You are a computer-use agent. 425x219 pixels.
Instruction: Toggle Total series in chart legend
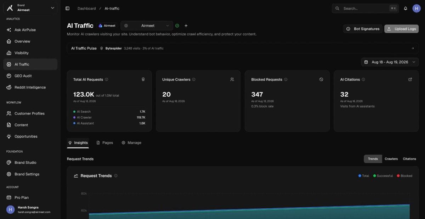coord(364,176)
